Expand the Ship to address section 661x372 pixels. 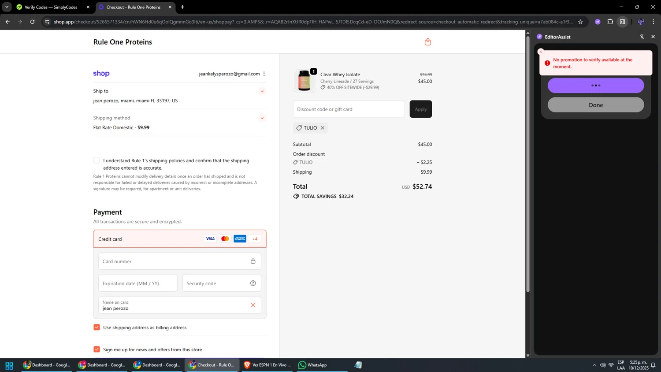pyautogui.click(x=262, y=91)
